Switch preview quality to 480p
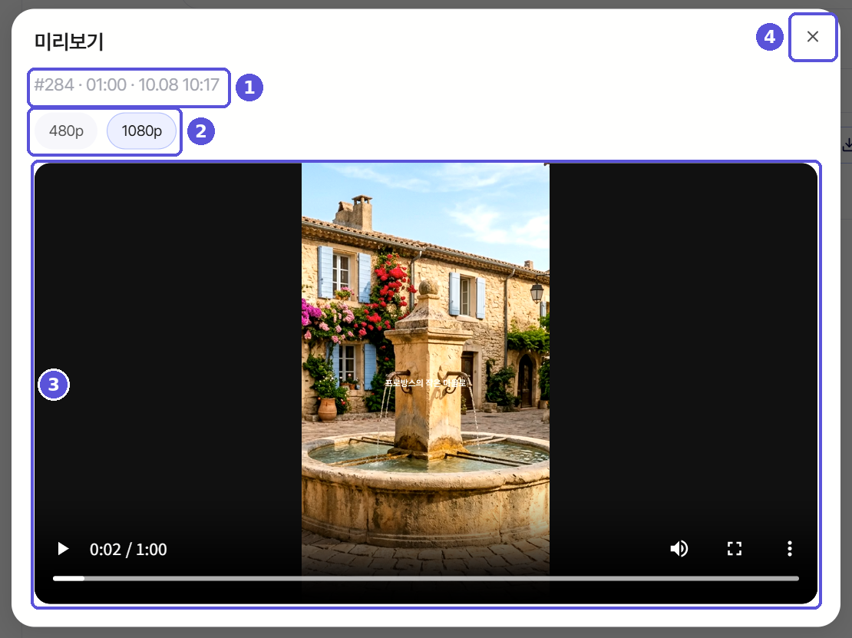The width and height of the screenshot is (852, 638). (66, 131)
